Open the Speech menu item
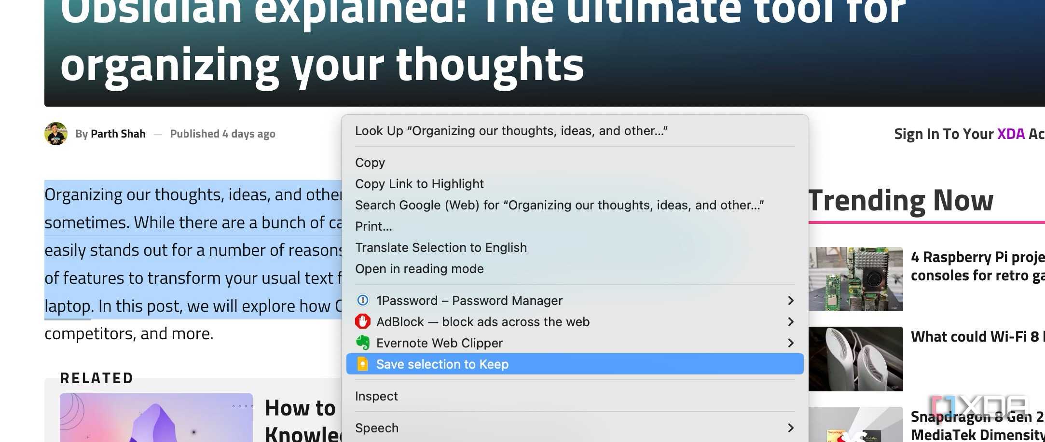1045x442 pixels. click(x=575, y=428)
